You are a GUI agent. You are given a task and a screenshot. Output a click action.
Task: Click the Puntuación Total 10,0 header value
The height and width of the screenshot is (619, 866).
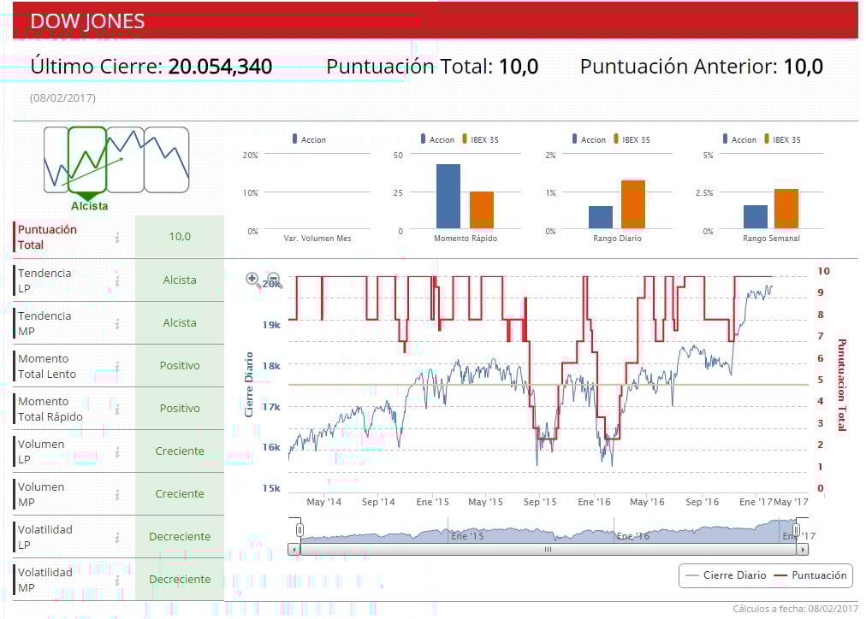pos(519,67)
